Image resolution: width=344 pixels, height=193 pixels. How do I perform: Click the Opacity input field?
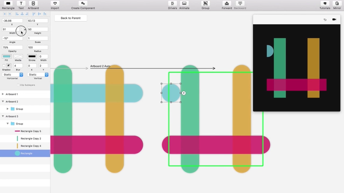coord(12,47)
